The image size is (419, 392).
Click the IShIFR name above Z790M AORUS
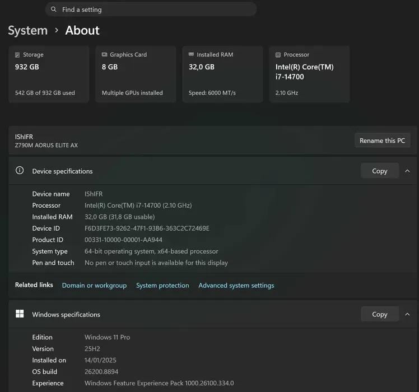coord(24,137)
